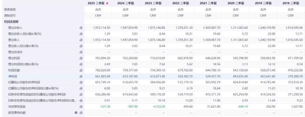This screenshot has height=117, width=305.
Task: Open chart icon for 利润总额 row
Action: coord(81,70)
